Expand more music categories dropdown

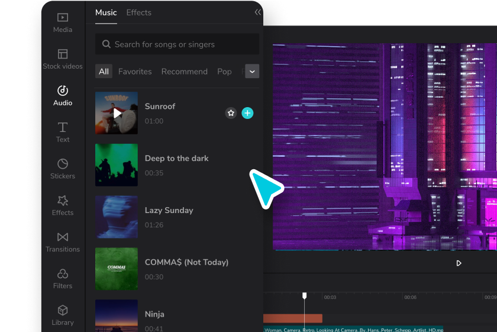pos(252,72)
